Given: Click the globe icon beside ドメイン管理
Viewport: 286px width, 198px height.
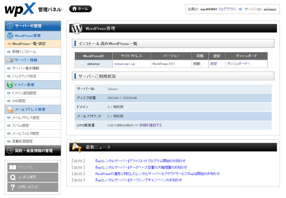Looking at the screenshot, I should click(10, 85).
